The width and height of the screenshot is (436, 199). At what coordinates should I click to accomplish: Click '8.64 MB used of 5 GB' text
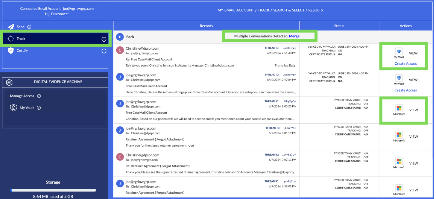click(x=53, y=197)
